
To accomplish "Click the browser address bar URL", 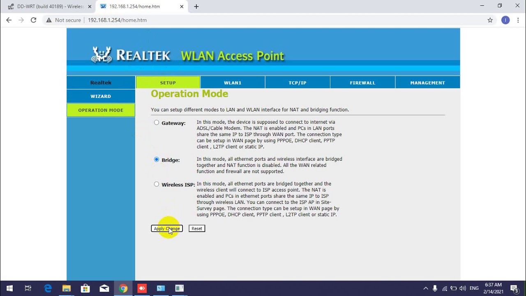I will coord(117,20).
